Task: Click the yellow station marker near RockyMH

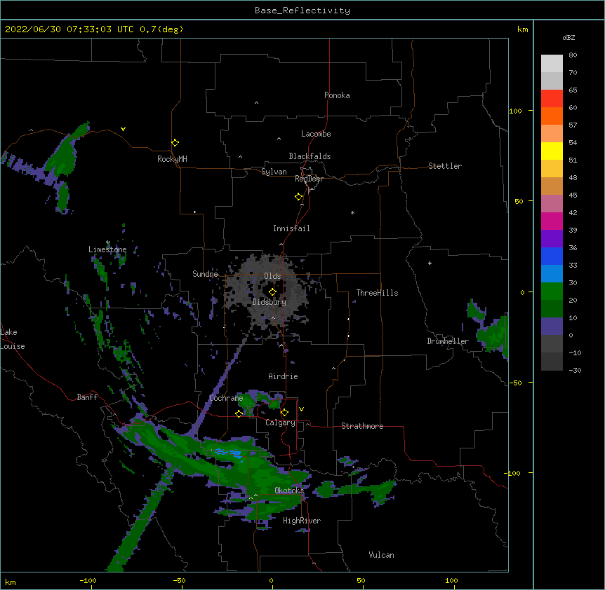Action: [175, 143]
